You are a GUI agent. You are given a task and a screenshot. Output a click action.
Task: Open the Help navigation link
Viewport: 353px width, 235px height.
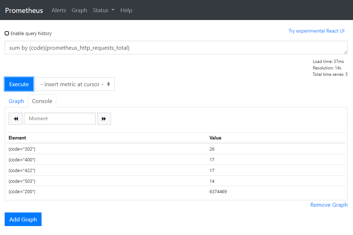pos(126,10)
